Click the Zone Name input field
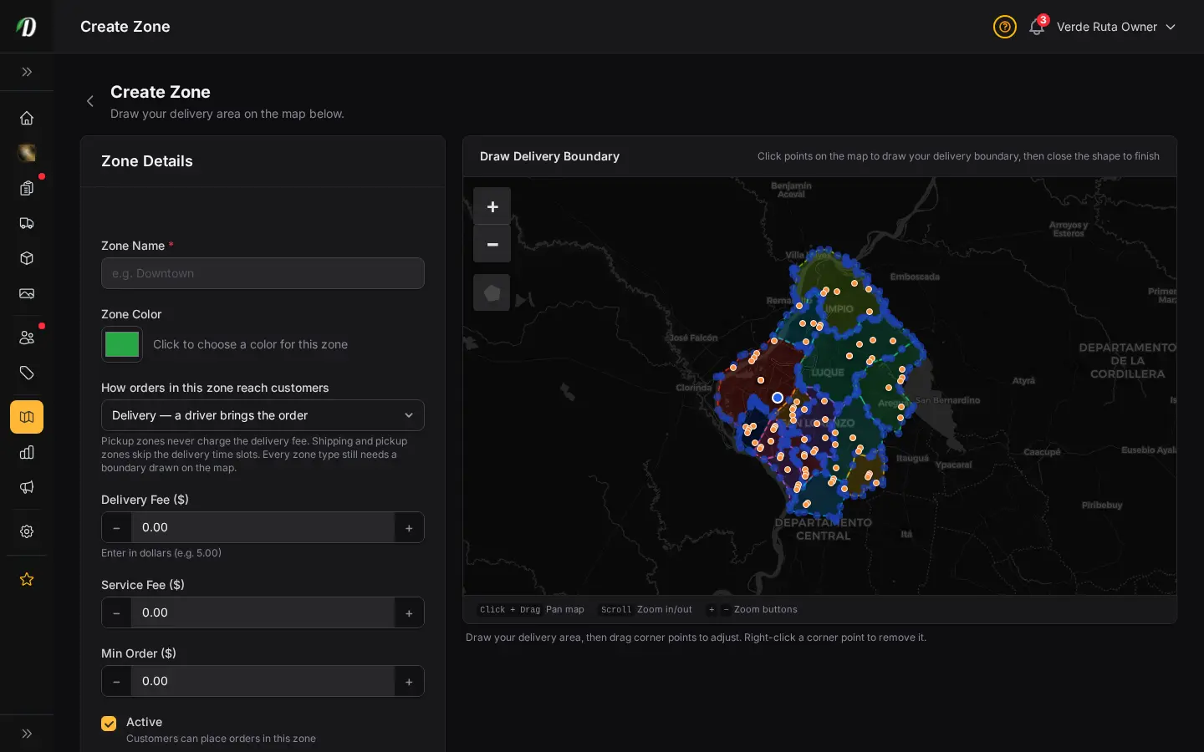 pos(263,273)
